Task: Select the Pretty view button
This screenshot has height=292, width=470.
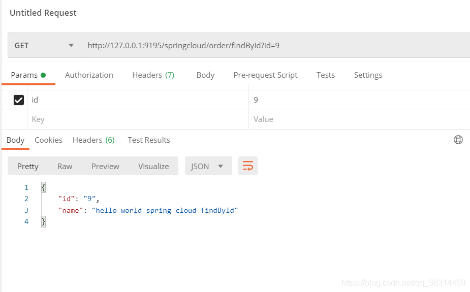Action: tap(27, 166)
